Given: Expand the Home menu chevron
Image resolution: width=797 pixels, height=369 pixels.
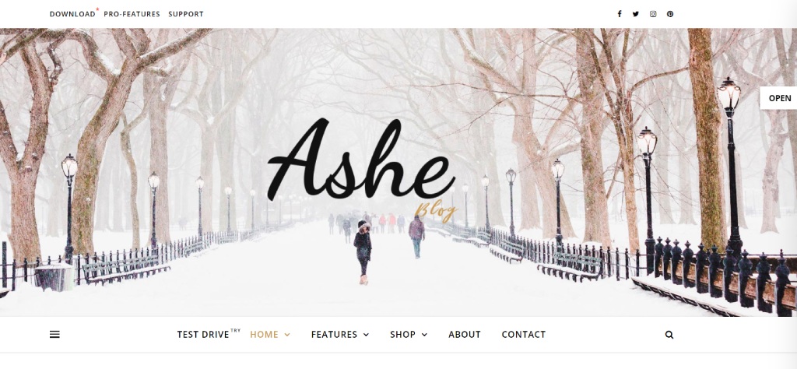Looking at the screenshot, I should click(x=287, y=335).
